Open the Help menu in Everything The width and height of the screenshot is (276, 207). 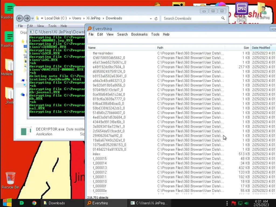pyautogui.click(x=166, y=34)
